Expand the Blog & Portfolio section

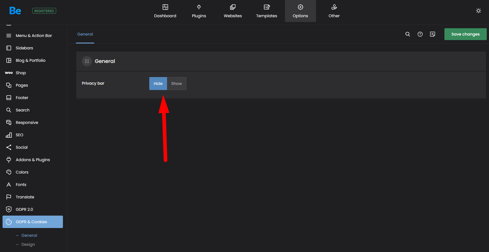pyautogui.click(x=30, y=60)
